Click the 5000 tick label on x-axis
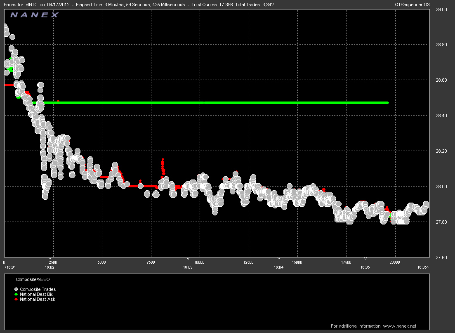 click(x=101, y=262)
